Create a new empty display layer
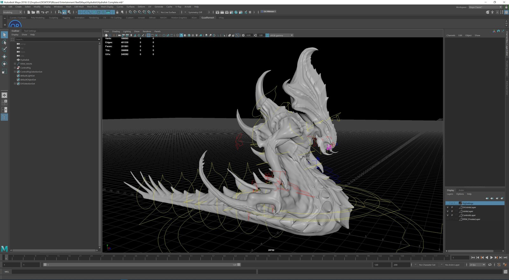 (x=497, y=198)
